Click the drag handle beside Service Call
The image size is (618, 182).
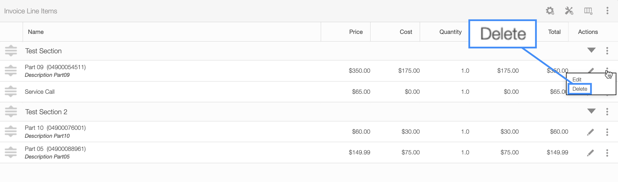[x=11, y=92]
